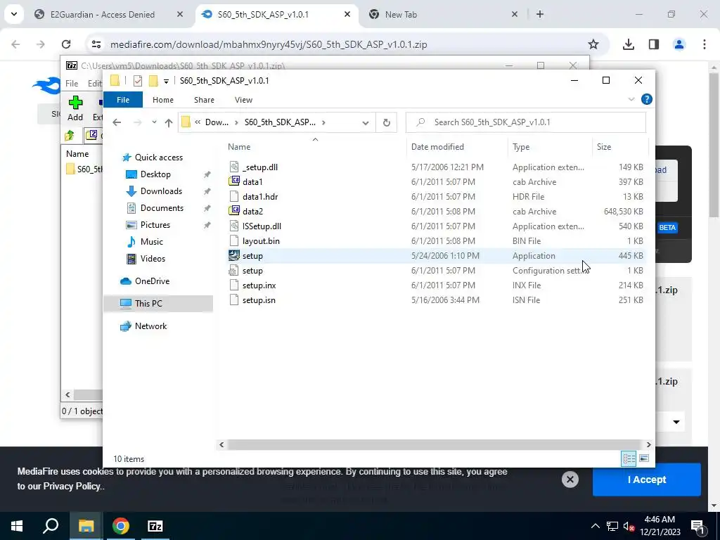Select OneDrive in the navigation pane
This screenshot has height=540, width=720.
(152, 281)
